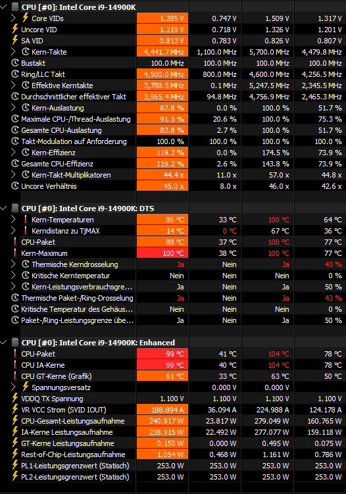Click the lightning icon beside VR VCC Strom
The width and height of the screenshot is (346, 494).
coord(15,410)
